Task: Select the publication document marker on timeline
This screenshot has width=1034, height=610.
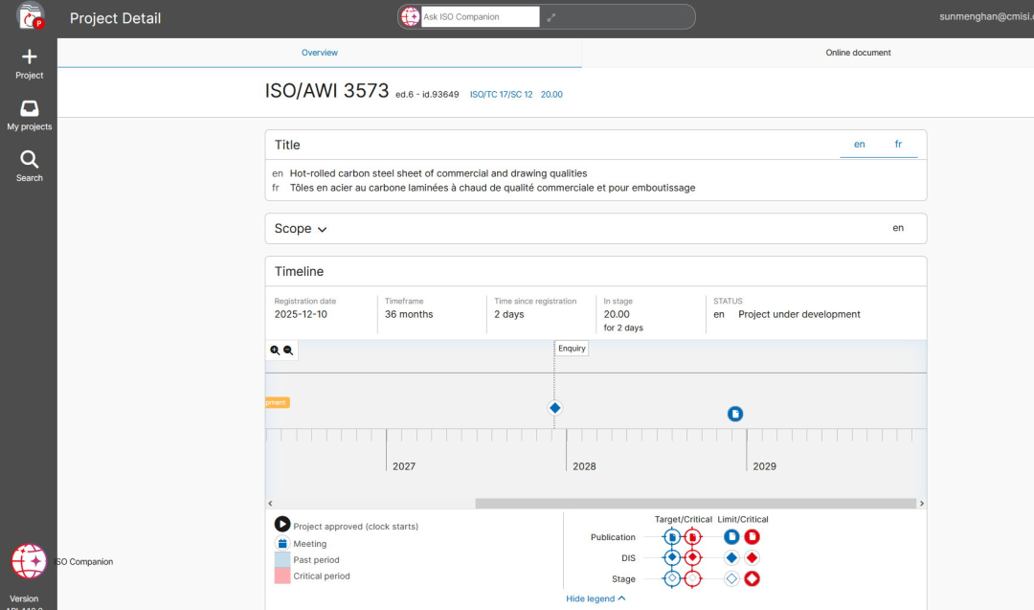Action: pyautogui.click(x=734, y=414)
